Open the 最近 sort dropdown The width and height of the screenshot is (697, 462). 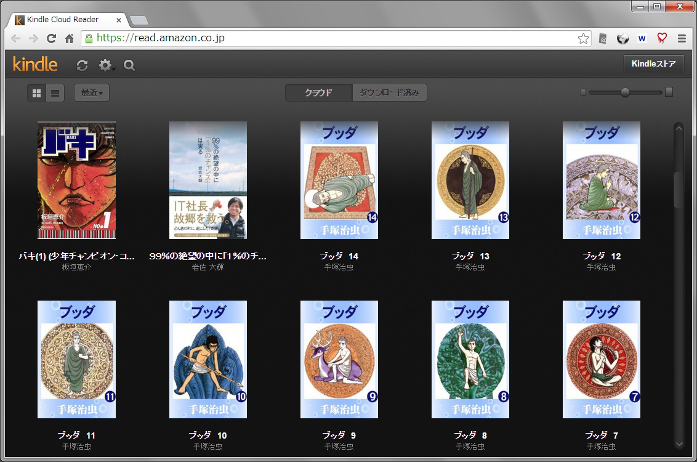(92, 92)
